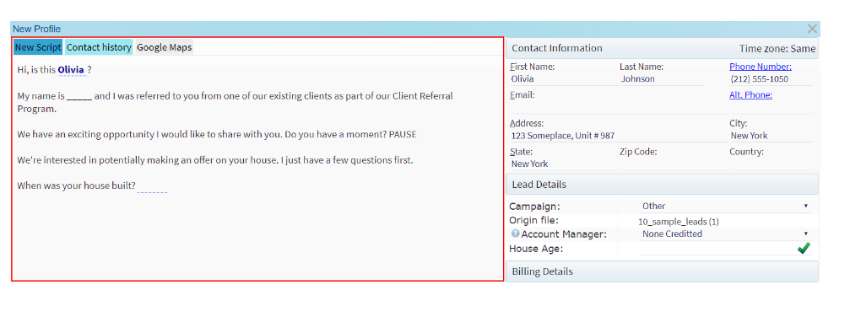Switch to the Contact history tab

tap(100, 47)
